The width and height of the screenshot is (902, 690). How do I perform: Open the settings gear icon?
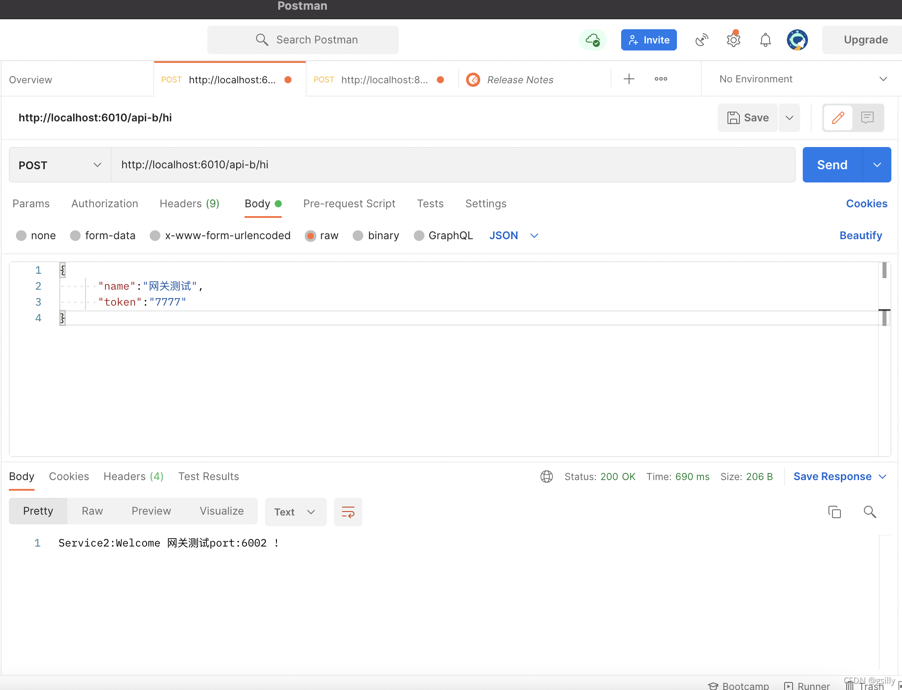click(x=733, y=40)
